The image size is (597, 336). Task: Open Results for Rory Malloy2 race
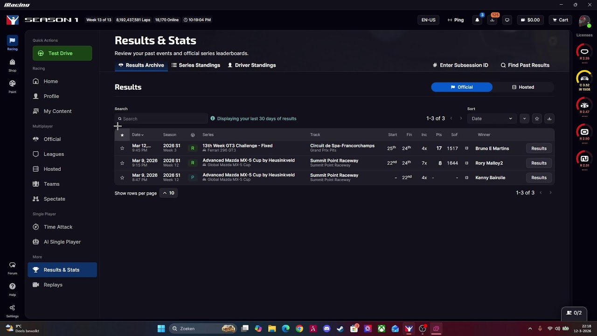coord(539,163)
